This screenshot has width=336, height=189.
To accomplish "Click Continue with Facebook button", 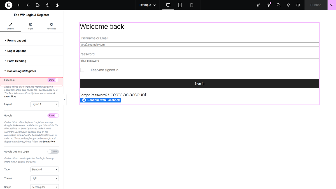I will (101, 100).
